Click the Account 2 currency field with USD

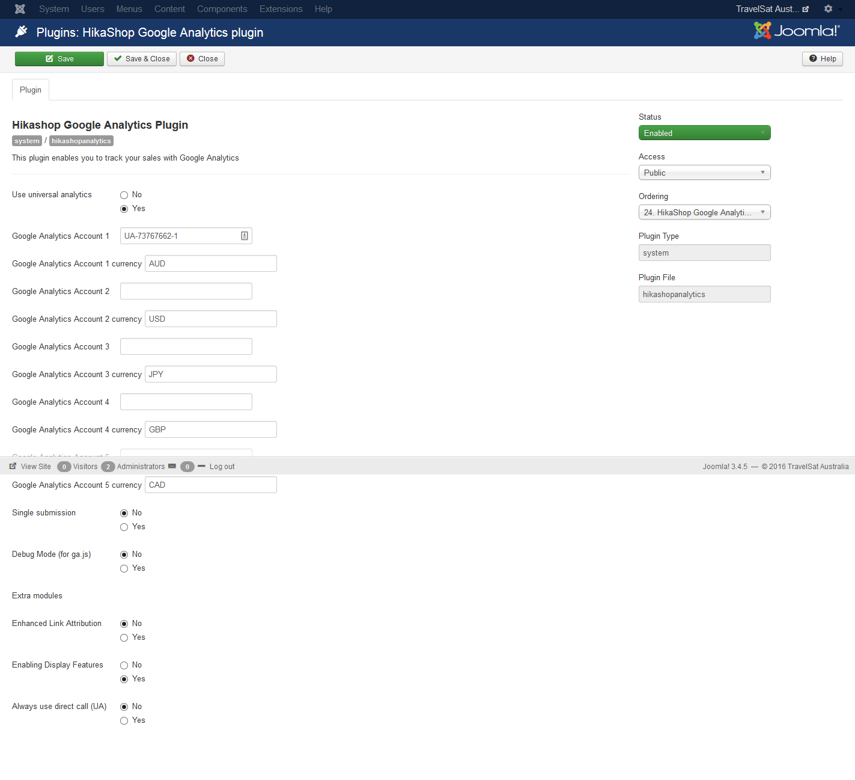click(x=211, y=319)
